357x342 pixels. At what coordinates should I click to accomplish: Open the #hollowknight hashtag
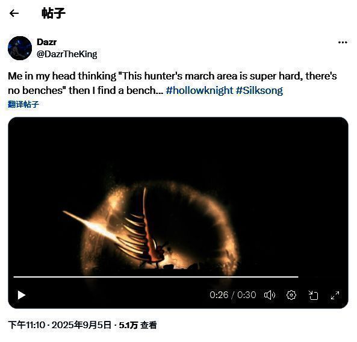click(x=199, y=90)
